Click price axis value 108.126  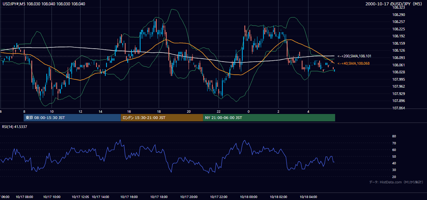pyautogui.click(x=399, y=51)
